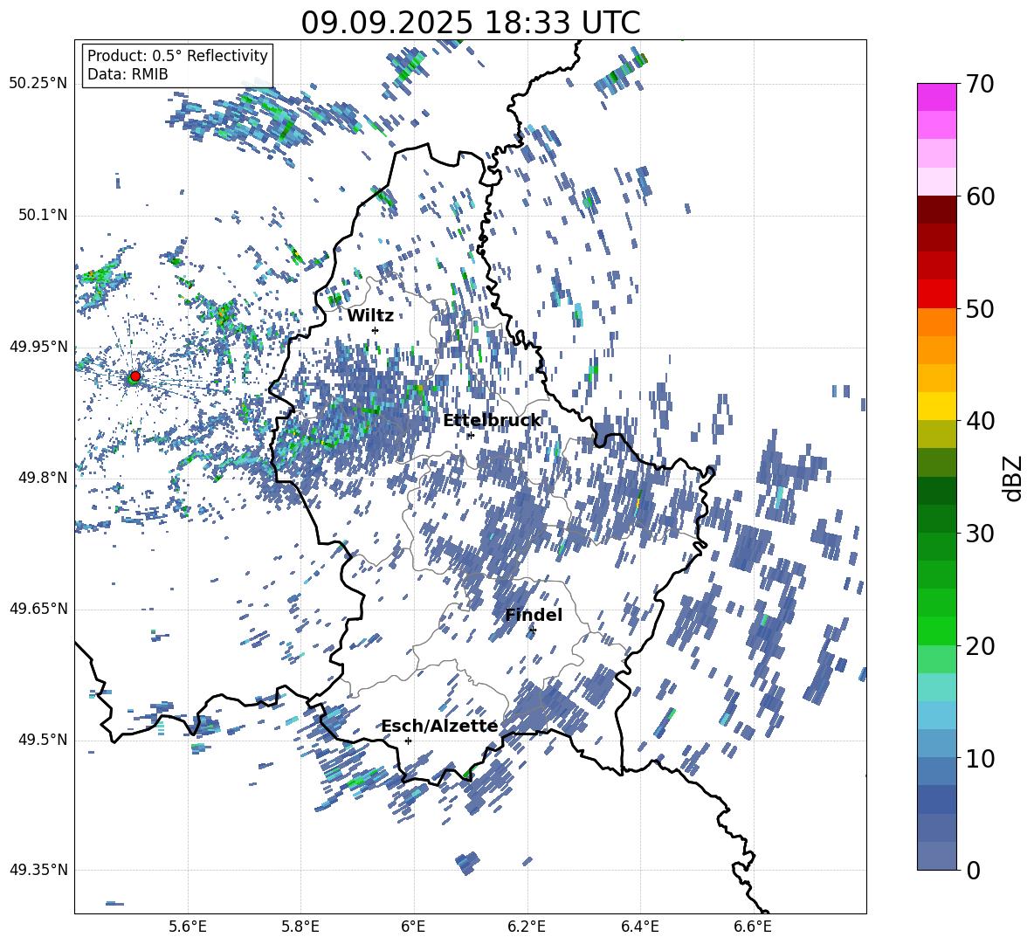Click the 10 label on colorbar
Viewport: 1034px width, 944px height.
pyautogui.click(x=980, y=758)
